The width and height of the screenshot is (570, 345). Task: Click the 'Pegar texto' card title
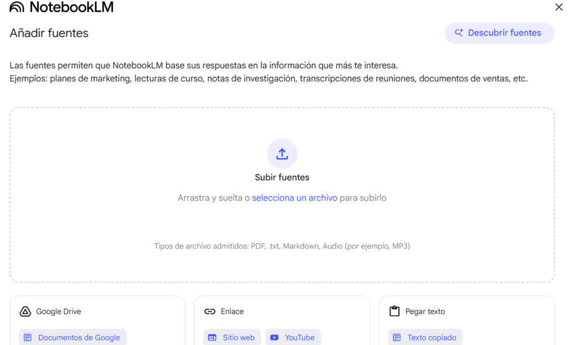(x=425, y=312)
